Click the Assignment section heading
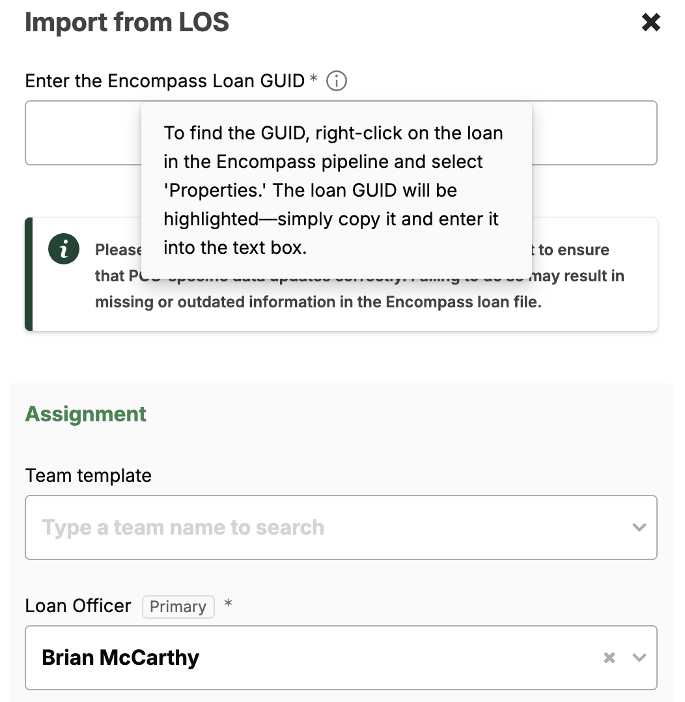The image size is (685, 702). 86,414
